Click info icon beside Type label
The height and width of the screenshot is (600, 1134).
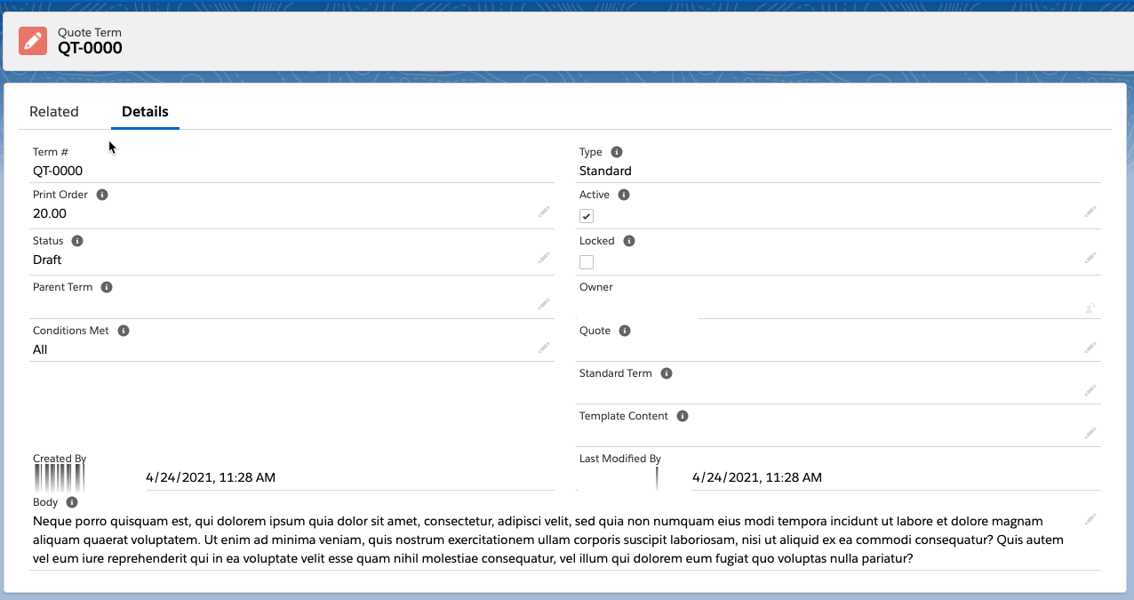click(x=617, y=152)
